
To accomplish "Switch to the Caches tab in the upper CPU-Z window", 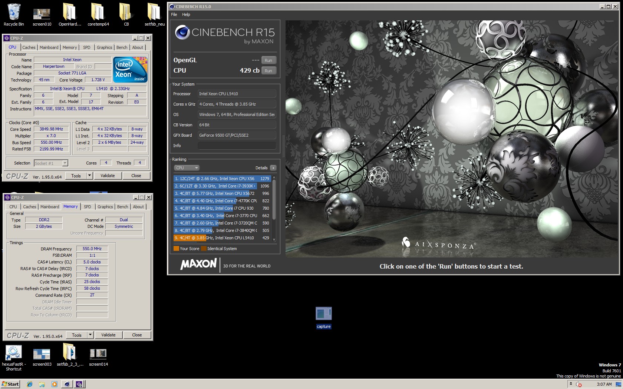I will [x=29, y=47].
